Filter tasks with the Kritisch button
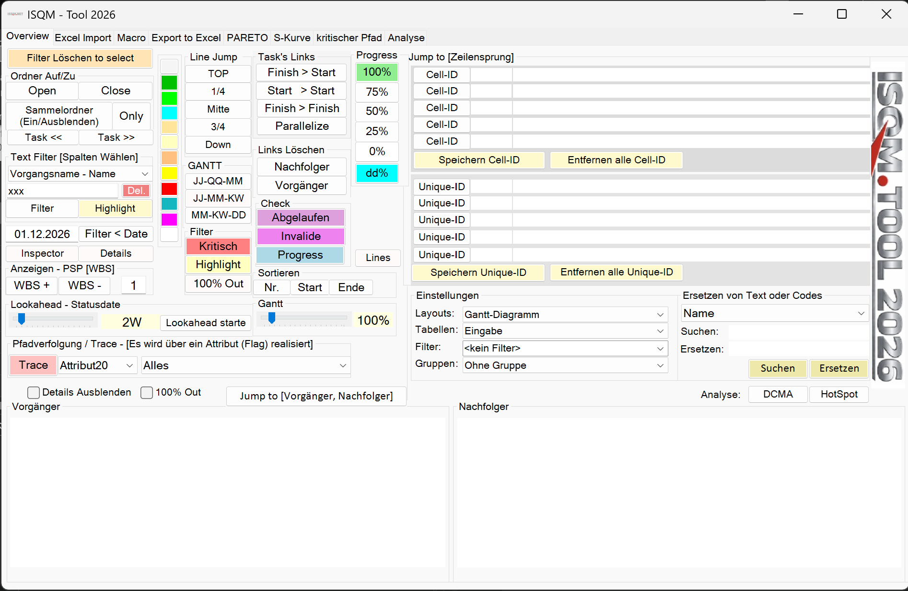Screen dimensions: 908x591 [x=218, y=246]
